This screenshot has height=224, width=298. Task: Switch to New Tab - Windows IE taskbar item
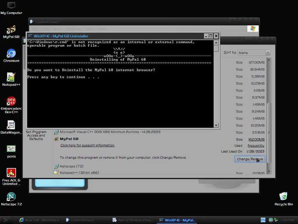tap(40, 220)
